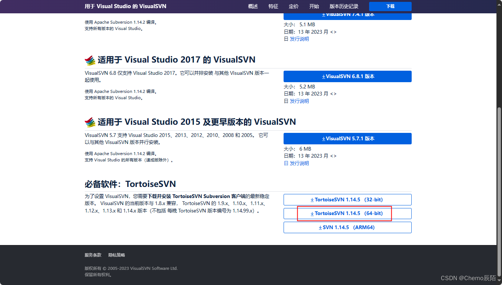
Task: Open 发行说明 under the 5.1 MB download
Action: (299, 39)
